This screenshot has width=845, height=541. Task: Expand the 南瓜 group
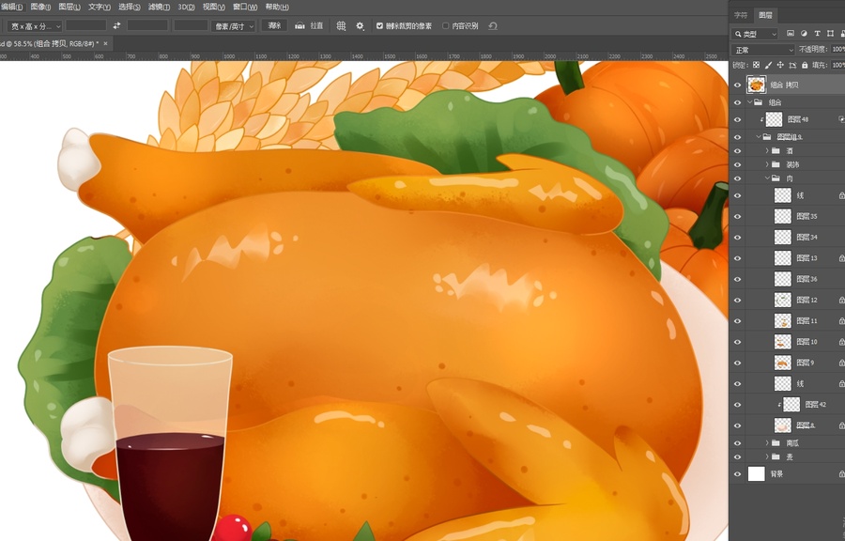click(767, 443)
